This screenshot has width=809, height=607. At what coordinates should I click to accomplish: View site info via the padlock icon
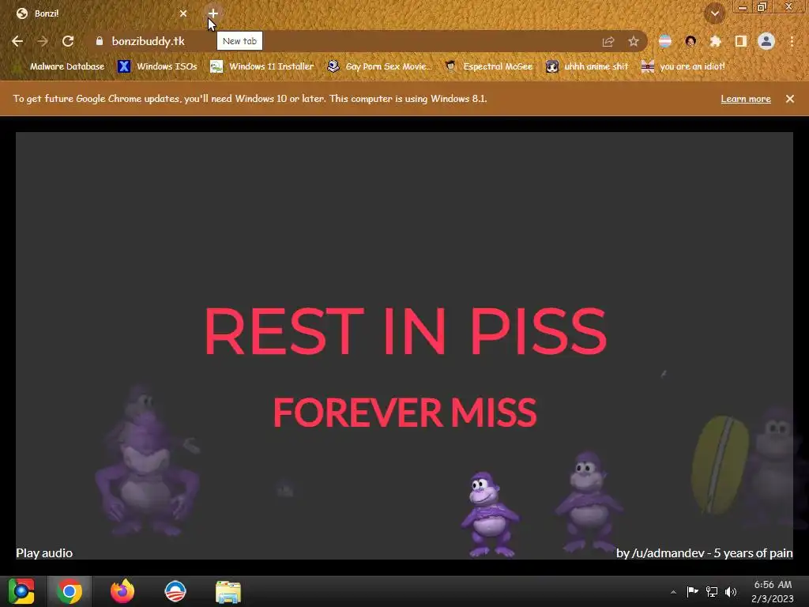pos(100,41)
